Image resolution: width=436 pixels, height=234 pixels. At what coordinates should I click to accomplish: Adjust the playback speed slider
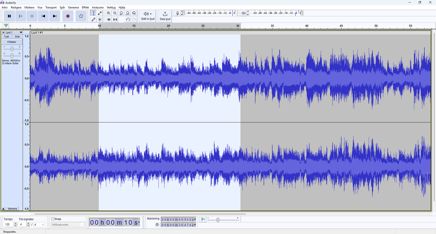pyautogui.click(x=218, y=220)
